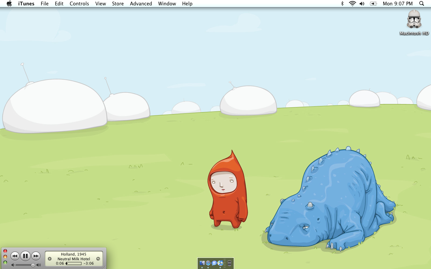
Task: Click the battery status icon
Action: click(373, 4)
